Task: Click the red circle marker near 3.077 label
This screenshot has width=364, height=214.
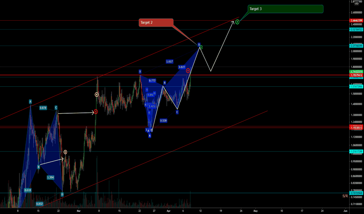Action: (x=188, y=70)
